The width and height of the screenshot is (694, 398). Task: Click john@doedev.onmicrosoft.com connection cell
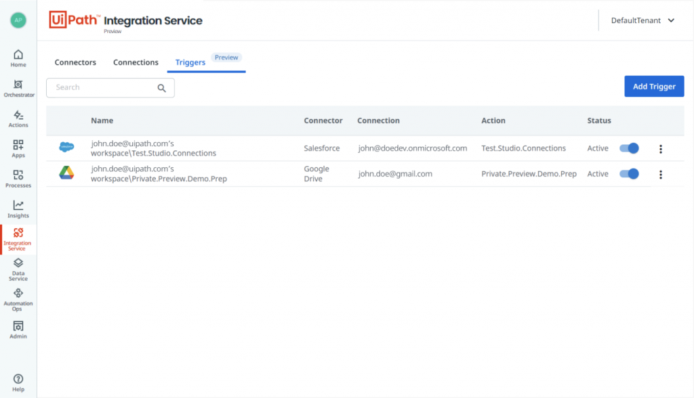pyautogui.click(x=413, y=148)
